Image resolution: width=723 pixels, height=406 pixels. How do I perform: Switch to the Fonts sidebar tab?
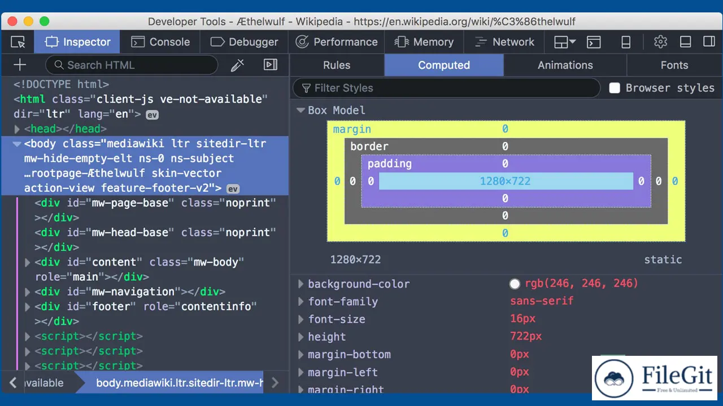(x=674, y=65)
